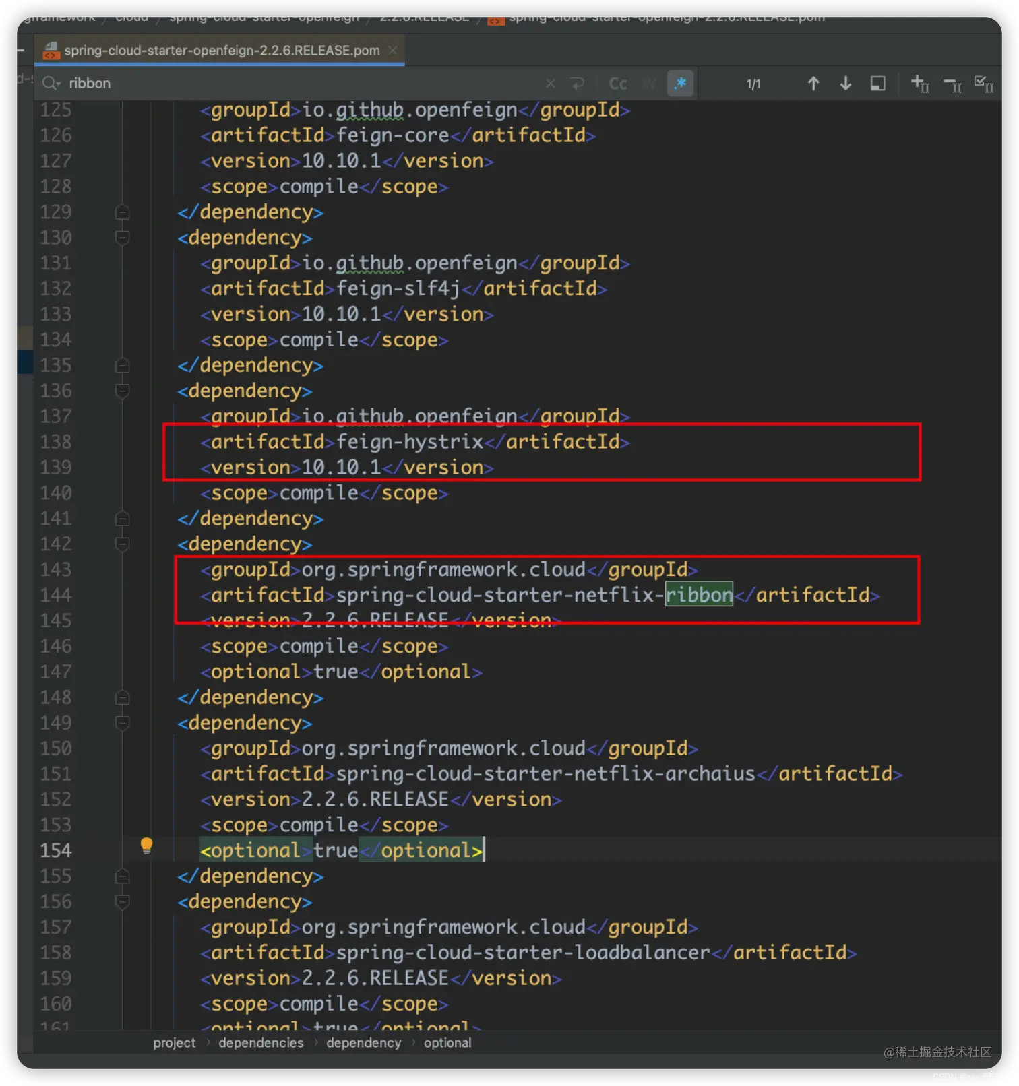1019x1086 pixels.
Task: Click 'spring-cloud-starter-netflix-archaius' artifactId text
Action: (546, 774)
